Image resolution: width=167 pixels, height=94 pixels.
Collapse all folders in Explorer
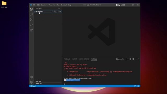[x=60, y=11]
